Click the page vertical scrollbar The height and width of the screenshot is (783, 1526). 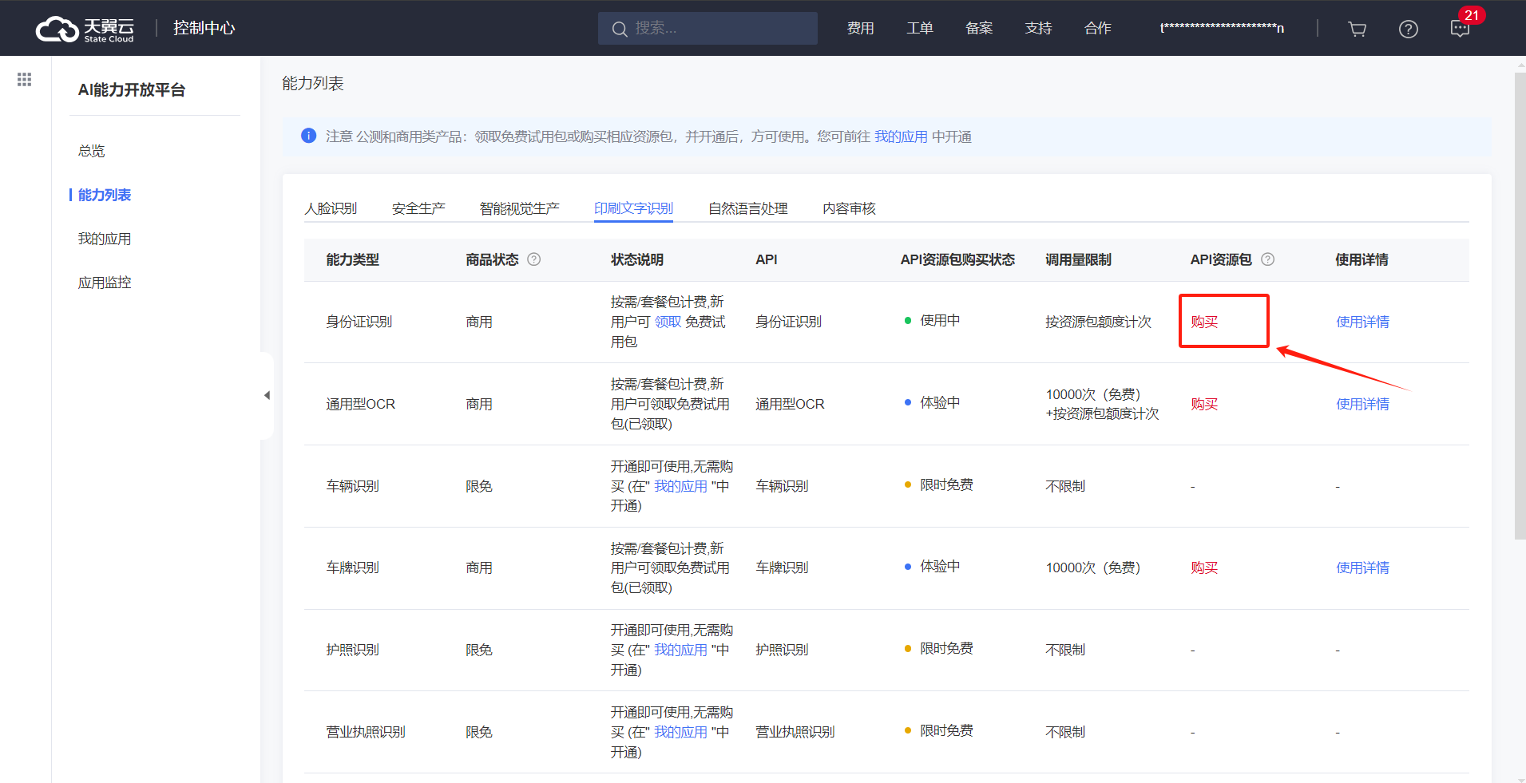click(1520, 307)
